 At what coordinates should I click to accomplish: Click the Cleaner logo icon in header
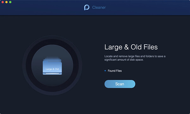coord(87,7)
